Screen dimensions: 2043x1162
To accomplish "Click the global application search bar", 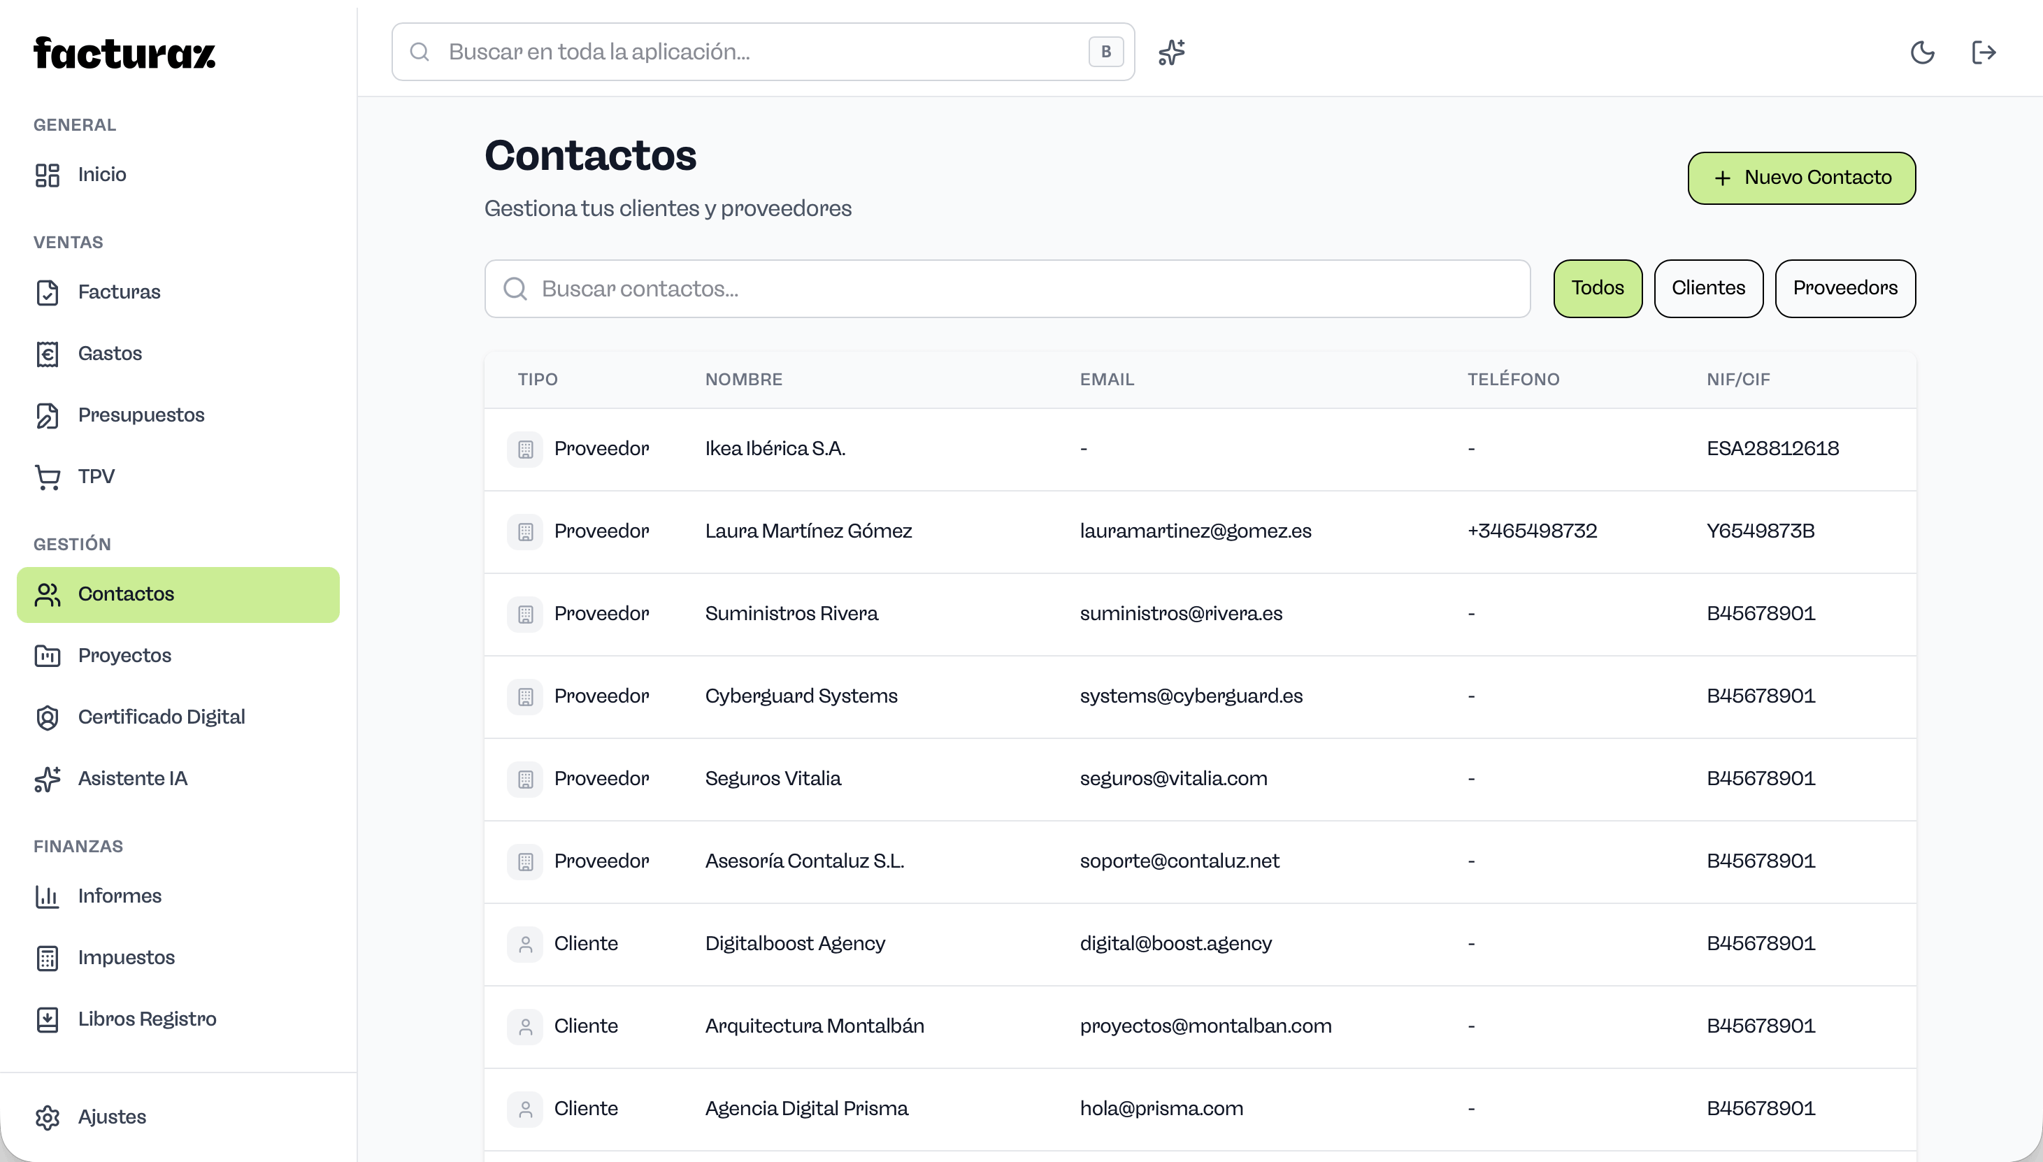I will [x=762, y=52].
